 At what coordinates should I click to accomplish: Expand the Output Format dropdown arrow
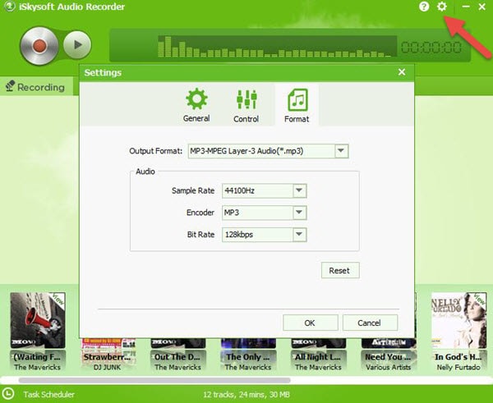[x=341, y=151]
